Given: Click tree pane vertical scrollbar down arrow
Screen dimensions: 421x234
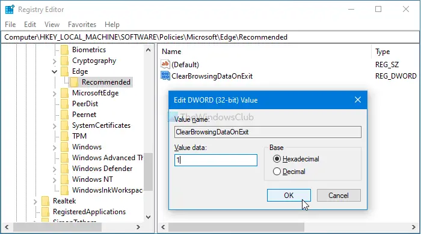Looking at the screenshot, I should click(x=148, y=217).
